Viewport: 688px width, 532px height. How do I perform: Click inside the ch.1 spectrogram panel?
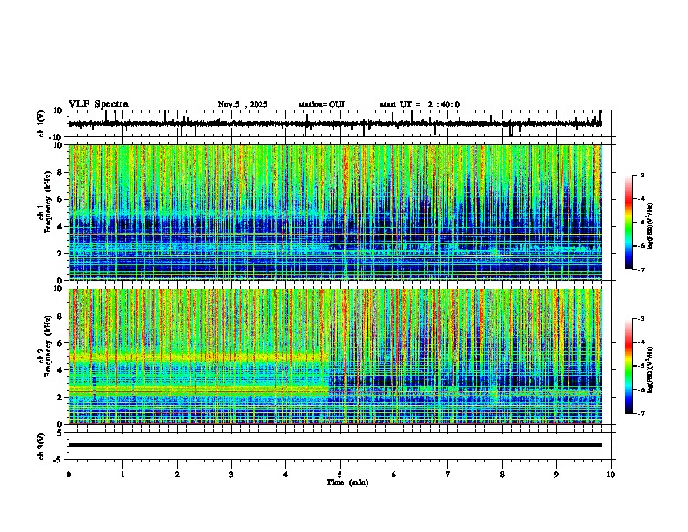click(334, 212)
